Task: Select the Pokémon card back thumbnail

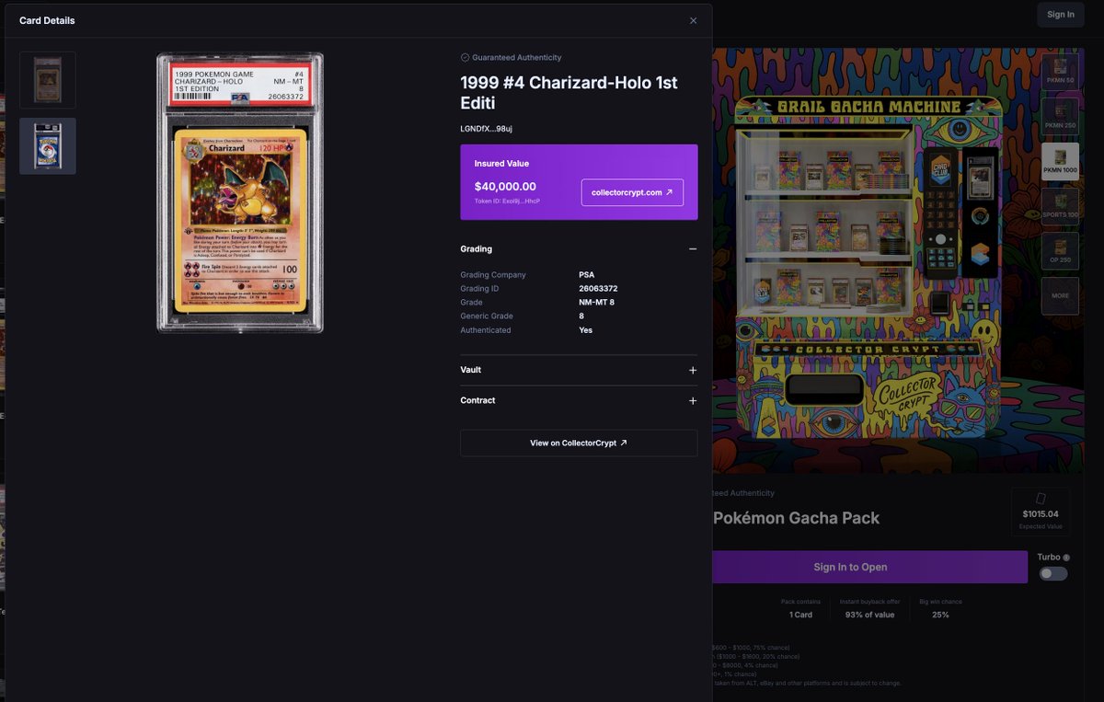Action: click(47, 145)
